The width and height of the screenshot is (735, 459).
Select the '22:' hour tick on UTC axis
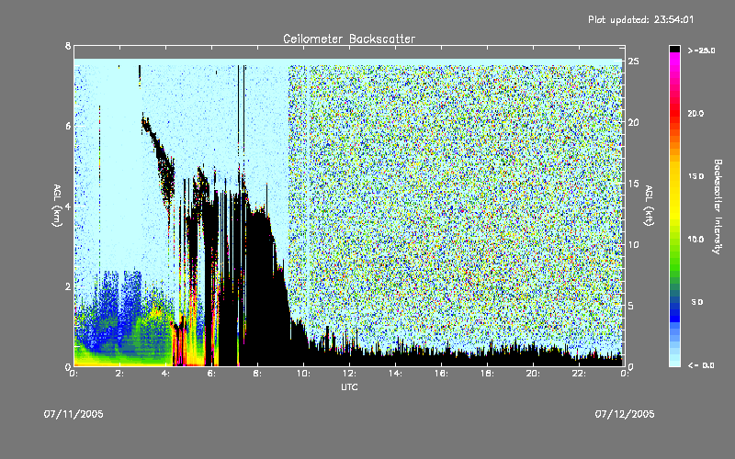click(579, 374)
